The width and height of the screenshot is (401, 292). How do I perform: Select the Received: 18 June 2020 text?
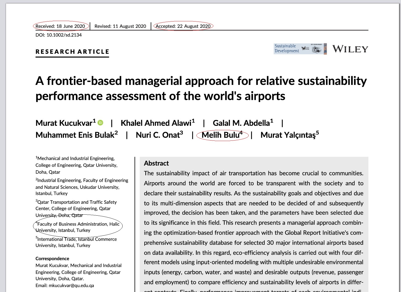point(60,26)
